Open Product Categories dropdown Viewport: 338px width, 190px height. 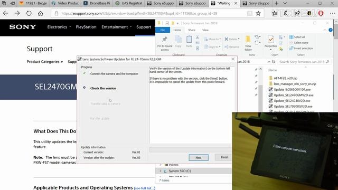pos(45,62)
